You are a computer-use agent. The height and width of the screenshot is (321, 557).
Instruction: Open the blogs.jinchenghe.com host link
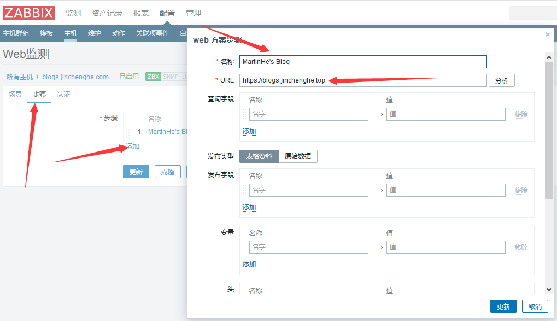[75, 77]
